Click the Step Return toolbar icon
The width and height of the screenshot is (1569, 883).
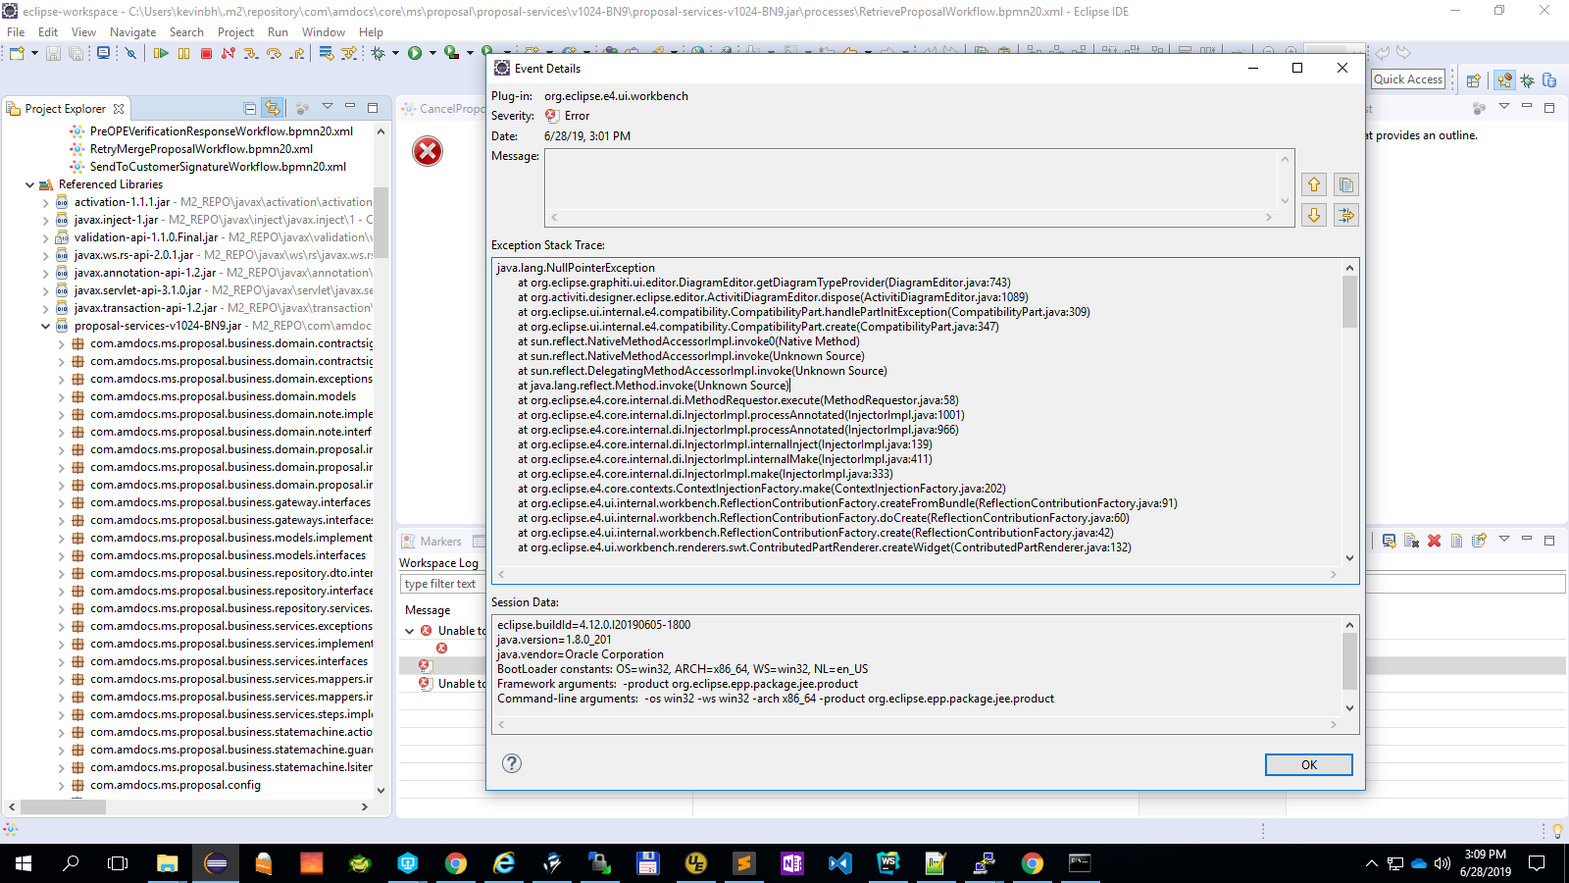[x=297, y=53]
